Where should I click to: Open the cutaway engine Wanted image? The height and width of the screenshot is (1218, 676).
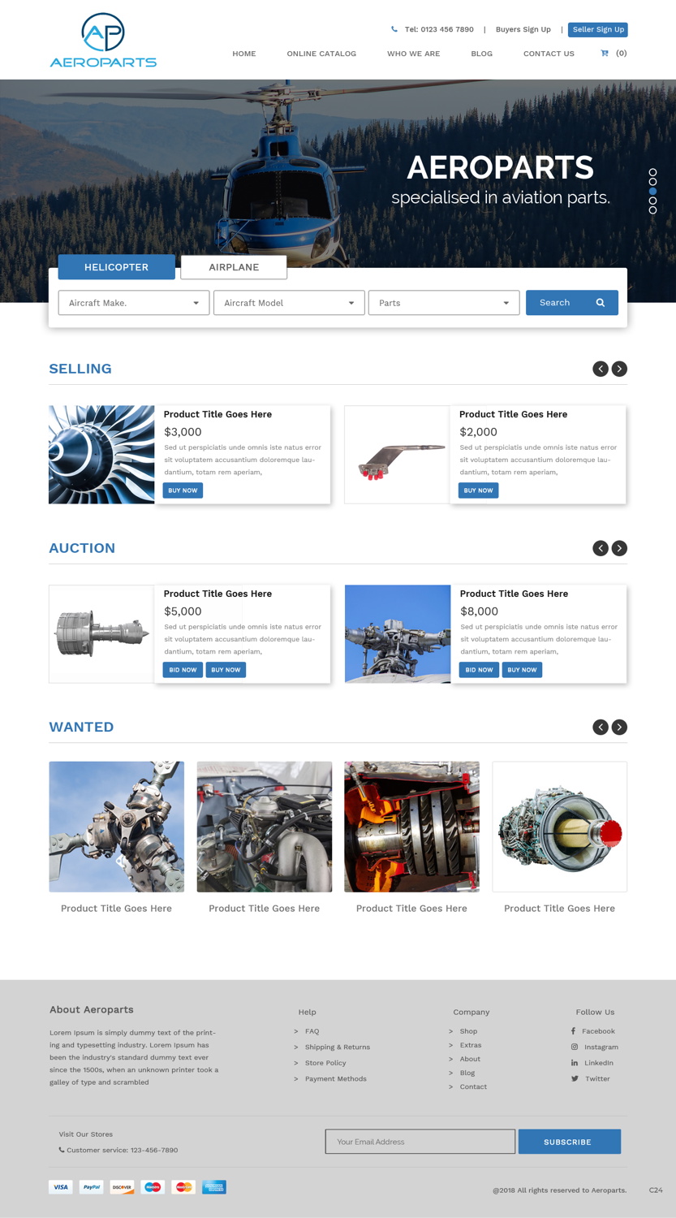point(412,827)
